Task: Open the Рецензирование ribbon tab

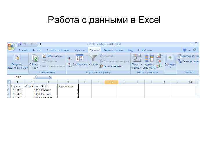Action: click(113, 50)
